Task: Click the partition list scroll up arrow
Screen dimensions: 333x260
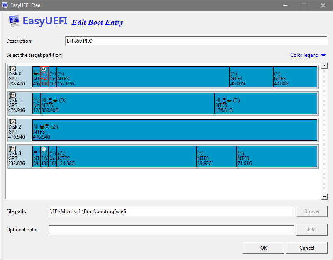Action: click(324, 66)
